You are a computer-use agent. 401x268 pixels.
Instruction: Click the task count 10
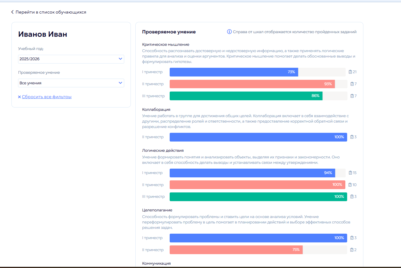coord(354,185)
